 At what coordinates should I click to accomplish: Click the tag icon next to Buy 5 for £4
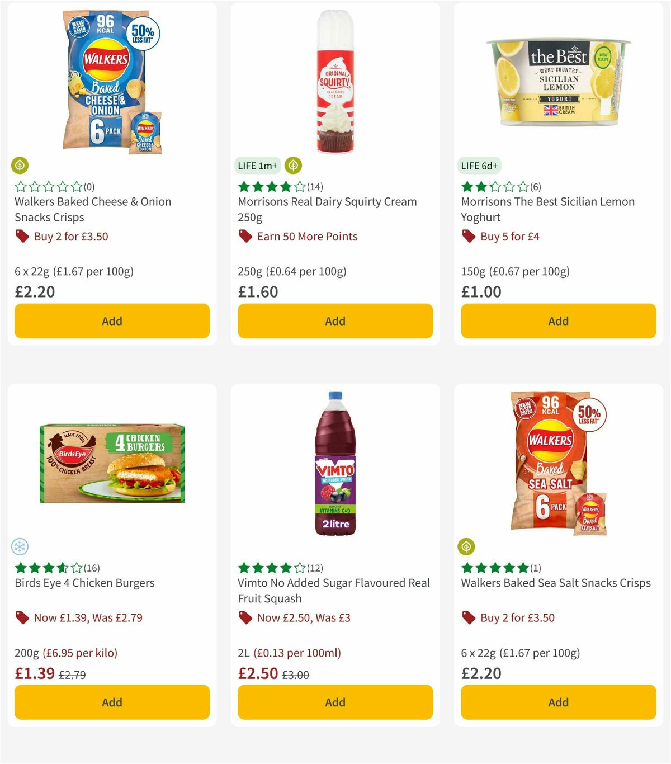[x=469, y=236]
